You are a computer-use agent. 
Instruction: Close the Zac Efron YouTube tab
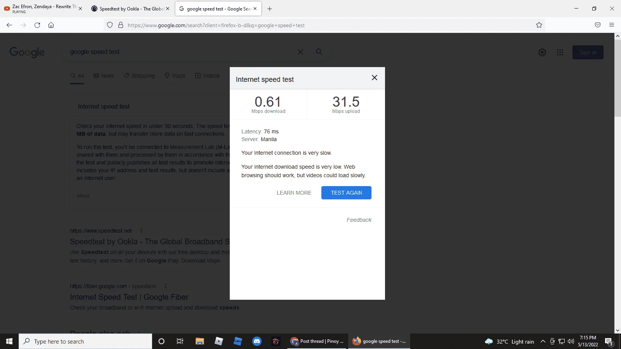coord(80,9)
